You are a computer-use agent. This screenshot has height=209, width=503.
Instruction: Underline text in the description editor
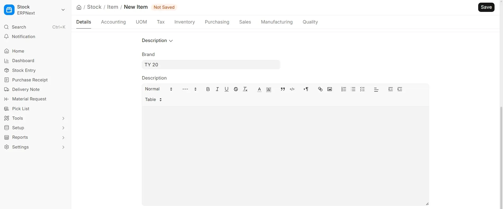227,89
